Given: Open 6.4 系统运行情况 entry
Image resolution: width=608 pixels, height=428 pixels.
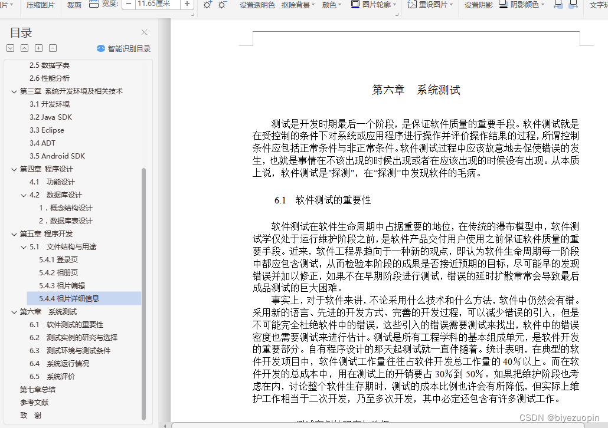Looking at the screenshot, I should [x=59, y=364].
